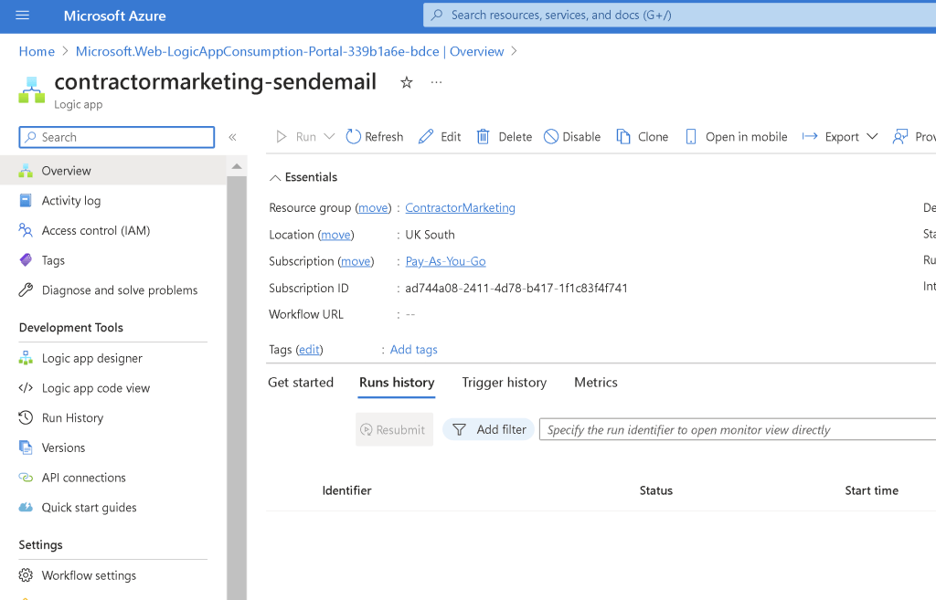The height and width of the screenshot is (600, 936).
Task: Disable the logic app
Action: (x=572, y=137)
